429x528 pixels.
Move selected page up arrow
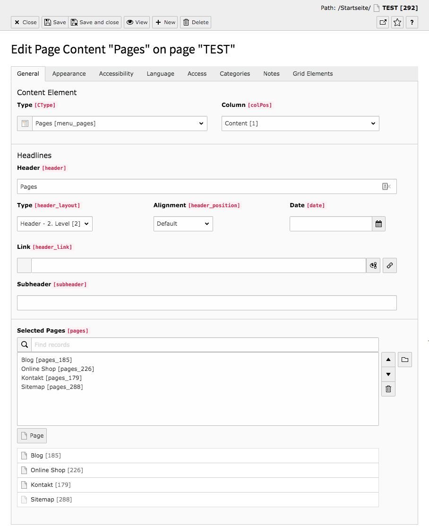click(x=388, y=360)
